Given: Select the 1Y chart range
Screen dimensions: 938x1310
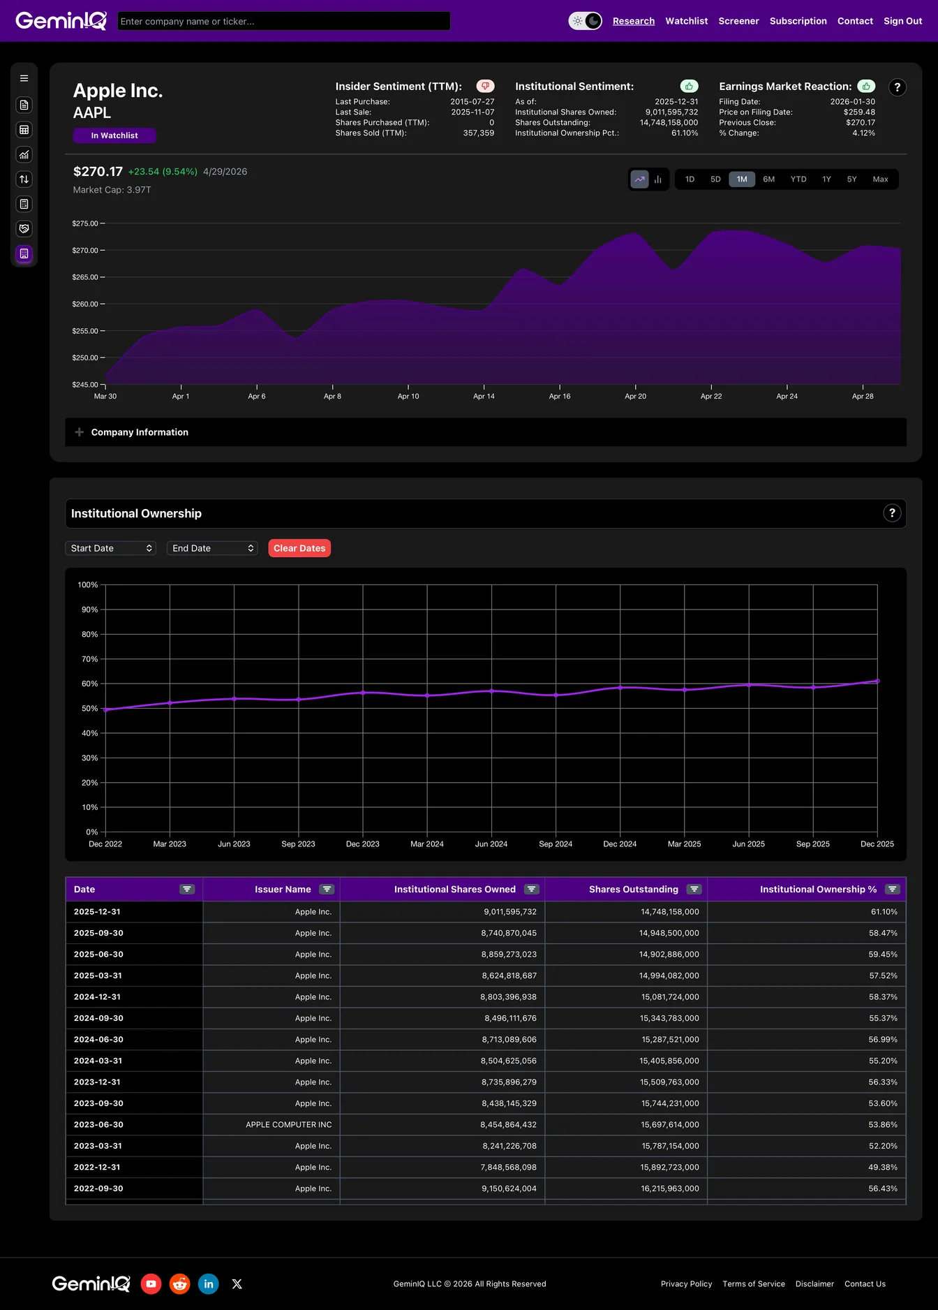Looking at the screenshot, I should coord(826,179).
